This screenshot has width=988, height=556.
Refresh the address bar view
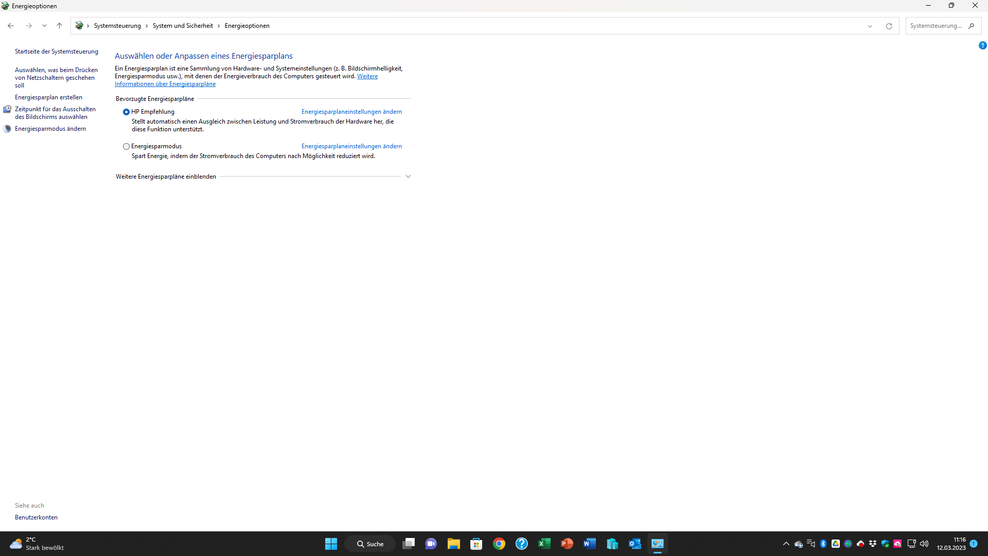pos(889,26)
